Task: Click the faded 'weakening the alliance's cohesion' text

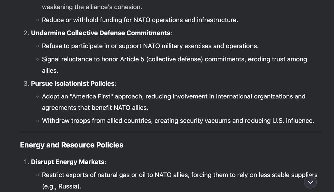Action: [x=92, y=7]
